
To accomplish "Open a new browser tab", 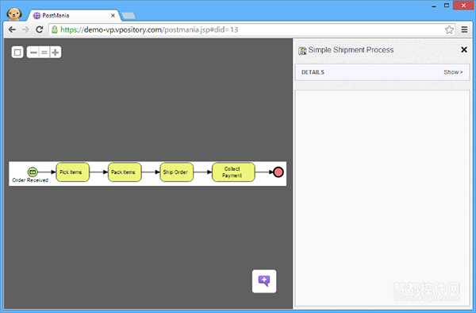I will pos(129,16).
